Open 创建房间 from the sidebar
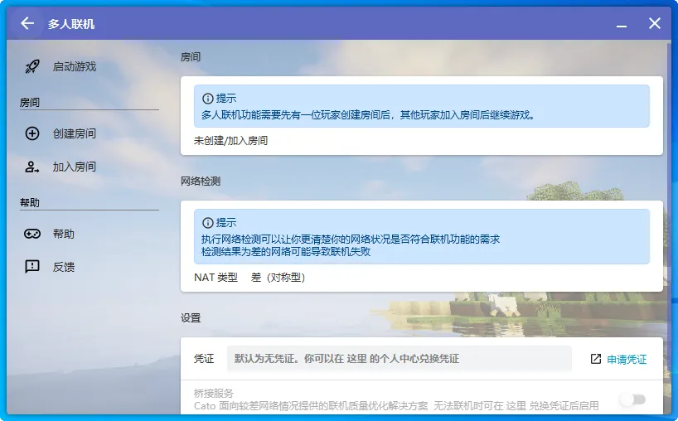The height and width of the screenshot is (421, 678). [75, 133]
